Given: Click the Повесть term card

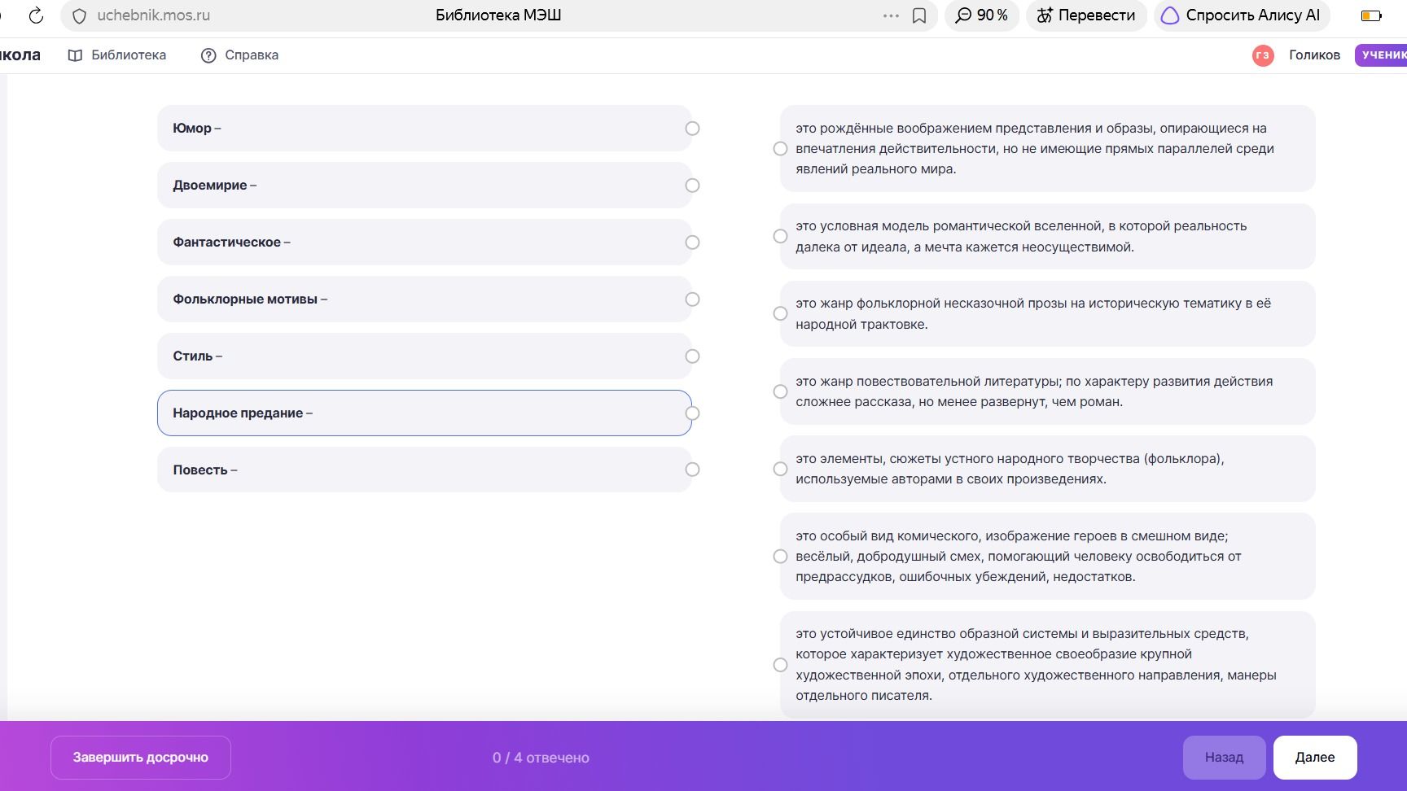Looking at the screenshot, I should 424,470.
